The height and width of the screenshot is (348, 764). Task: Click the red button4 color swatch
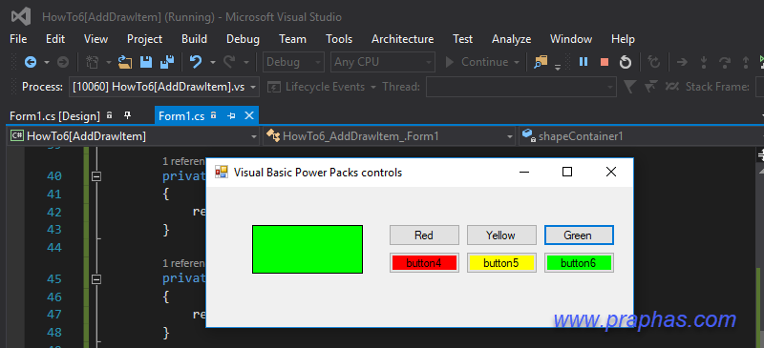[x=424, y=263]
